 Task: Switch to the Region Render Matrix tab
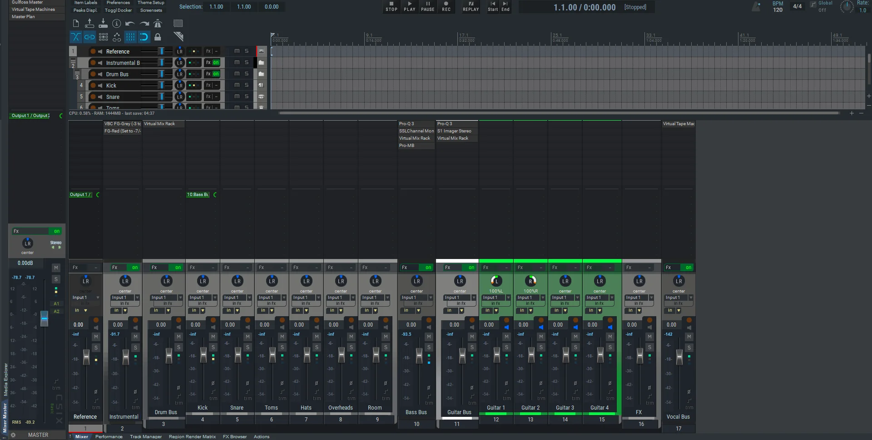pos(192,436)
